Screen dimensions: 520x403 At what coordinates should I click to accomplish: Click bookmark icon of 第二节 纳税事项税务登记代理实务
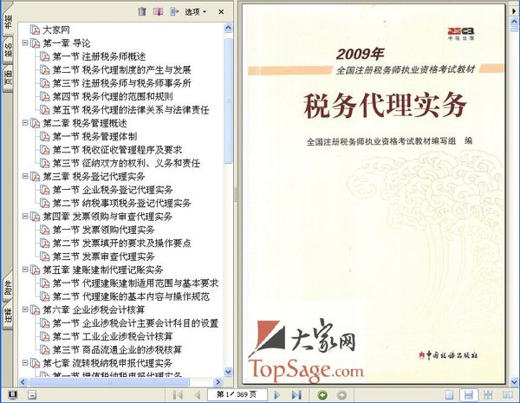click(x=45, y=203)
